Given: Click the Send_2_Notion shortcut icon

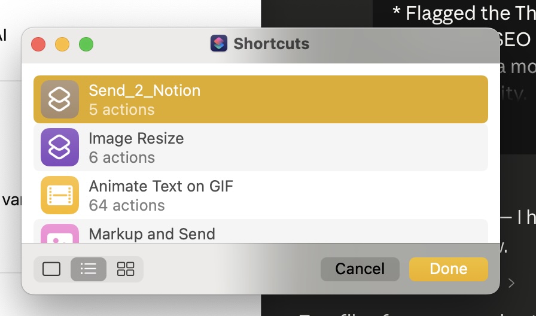Looking at the screenshot, I should click(60, 99).
